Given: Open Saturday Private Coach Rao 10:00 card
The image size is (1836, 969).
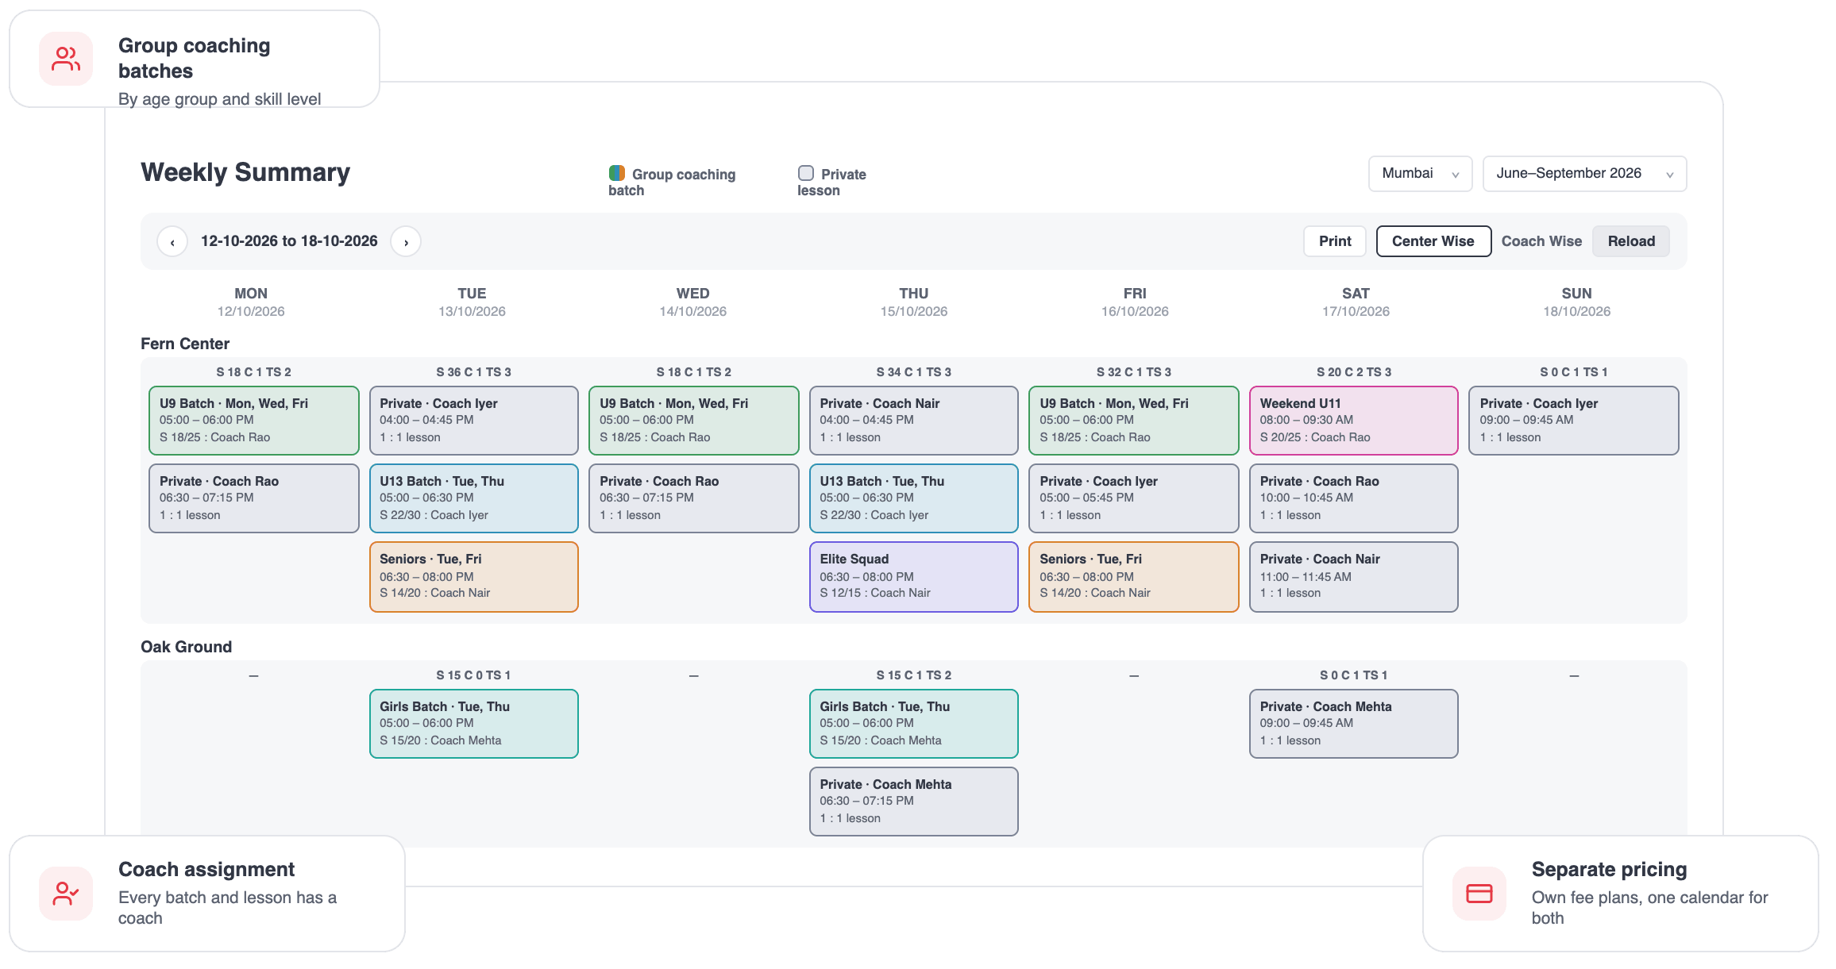Looking at the screenshot, I should [1354, 498].
